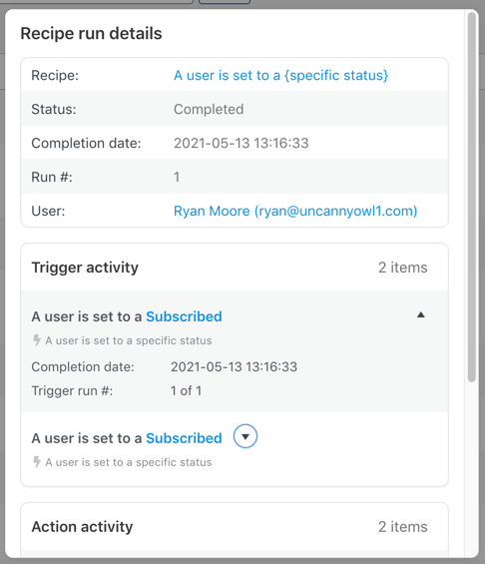Click Subscribed link in the expanded trigger
485x564 pixels.
point(184,316)
